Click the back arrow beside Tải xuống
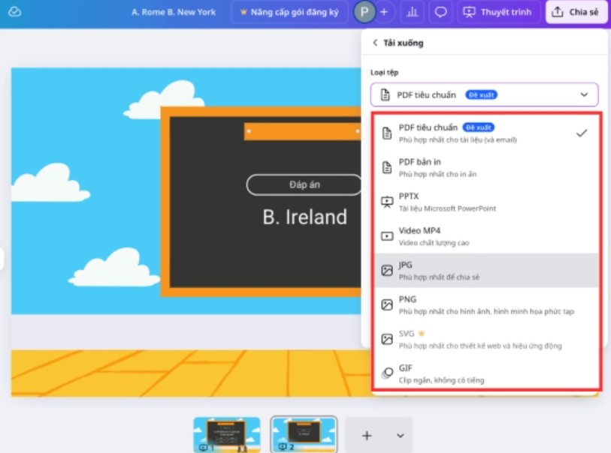Viewport: 611px width, 453px height. click(375, 43)
